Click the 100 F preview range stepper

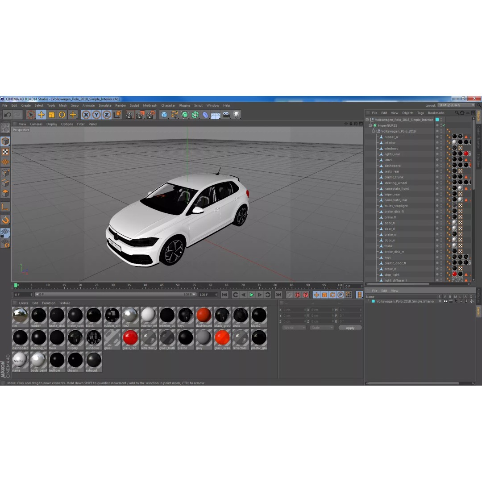[208, 295]
